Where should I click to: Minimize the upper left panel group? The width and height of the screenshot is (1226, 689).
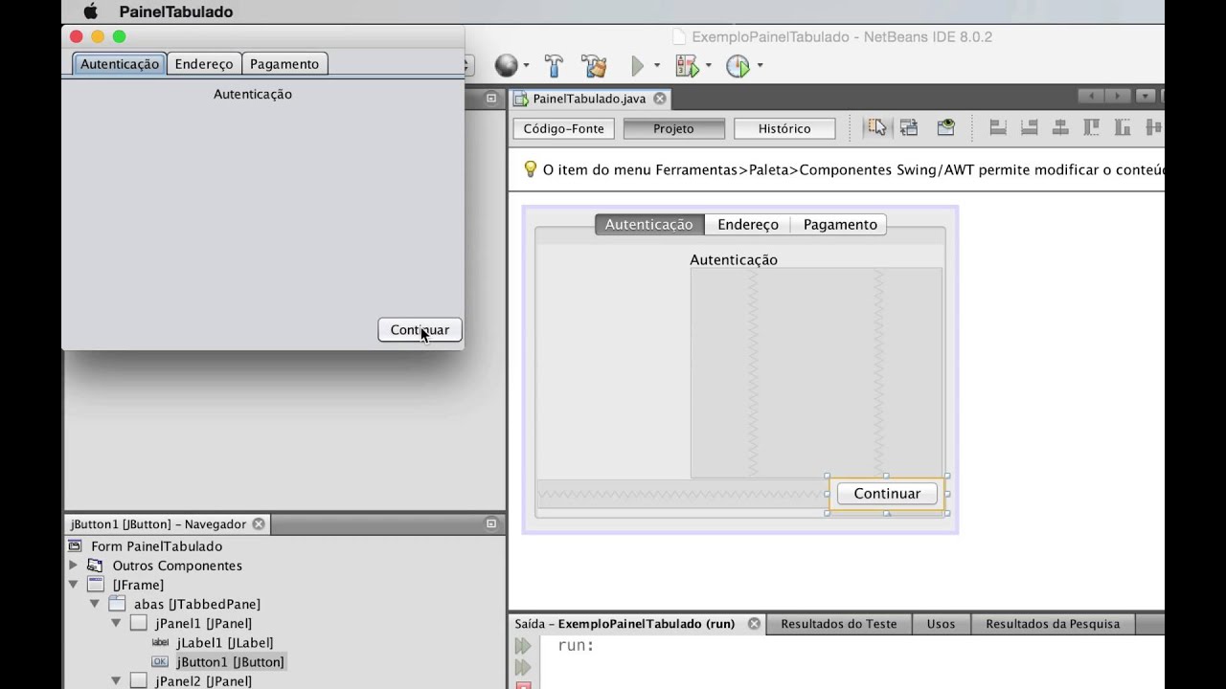click(x=491, y=98)
